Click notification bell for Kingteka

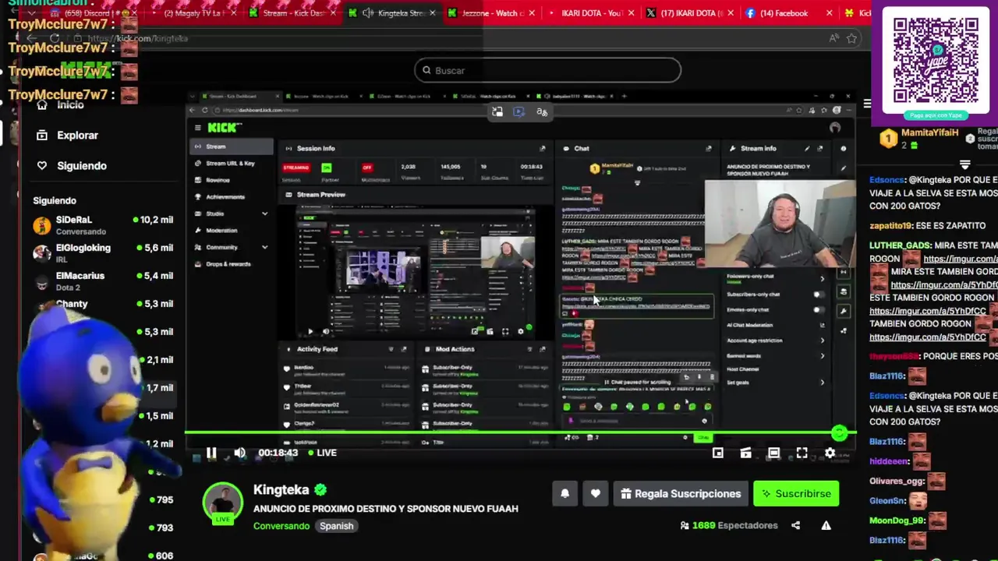(x=564, y=493)
